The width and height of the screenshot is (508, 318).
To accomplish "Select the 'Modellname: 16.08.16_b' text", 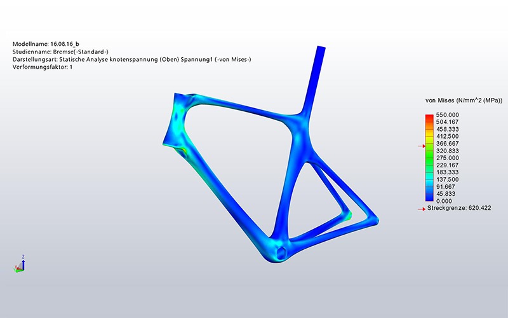I will click(46, 44).
